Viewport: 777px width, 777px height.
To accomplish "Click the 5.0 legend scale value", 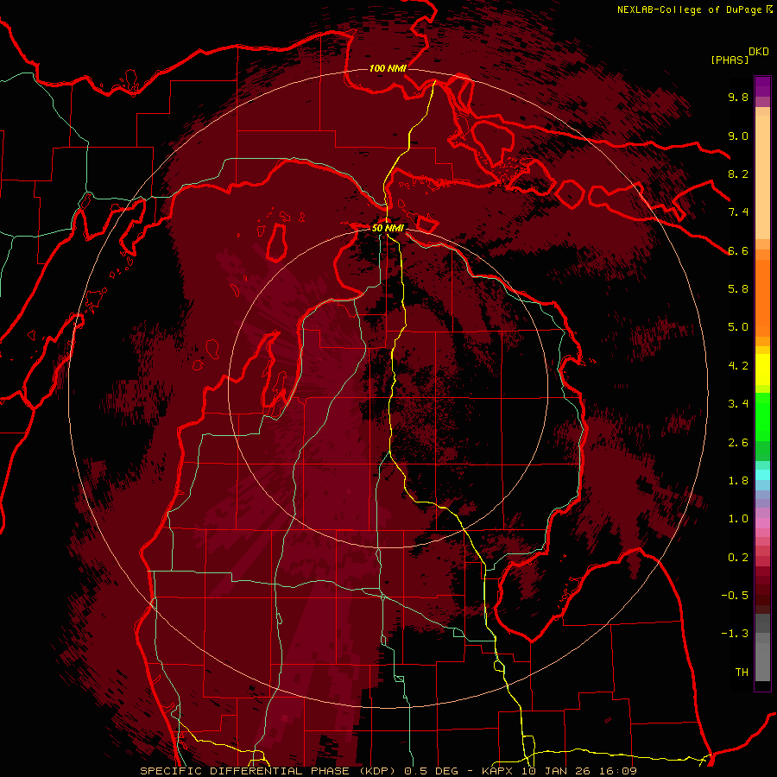I will pyautogui.click(x=738, y=327).
